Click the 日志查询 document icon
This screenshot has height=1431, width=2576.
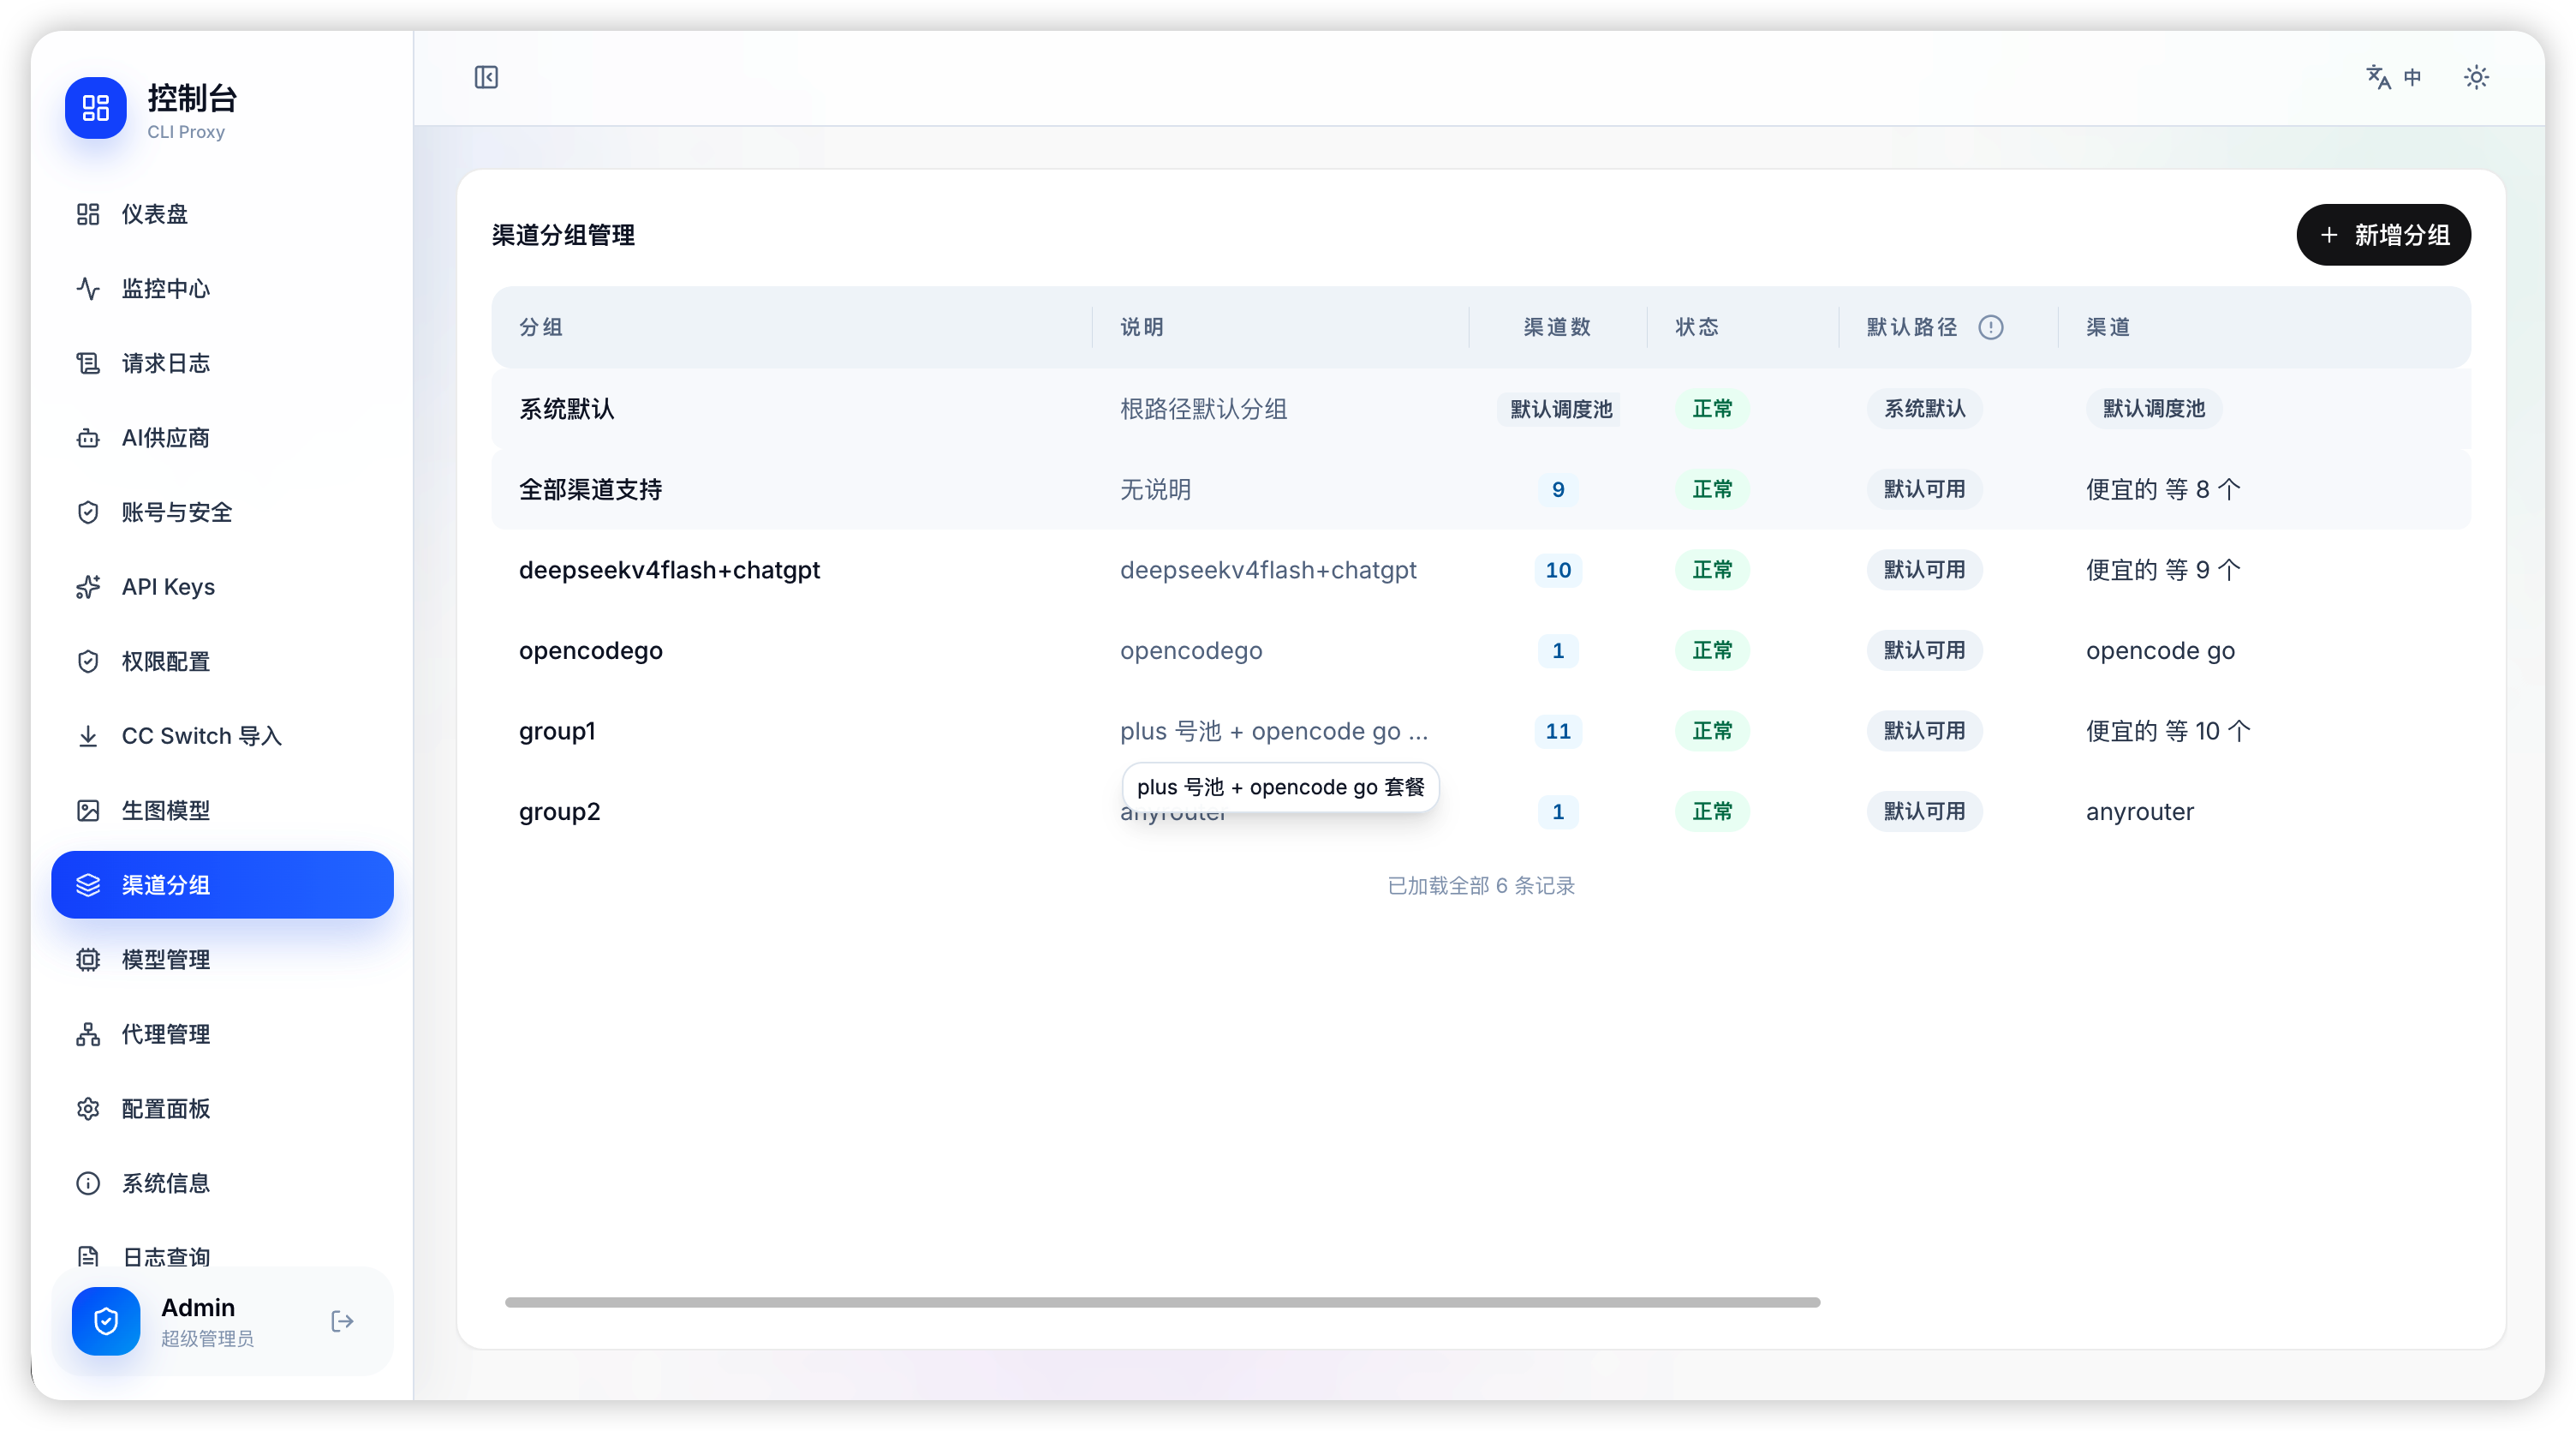click(88, 1257)
